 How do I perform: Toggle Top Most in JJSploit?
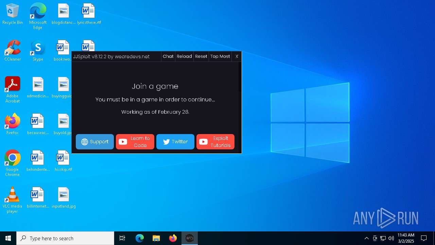pyautogui.click(x=220, y=56)
